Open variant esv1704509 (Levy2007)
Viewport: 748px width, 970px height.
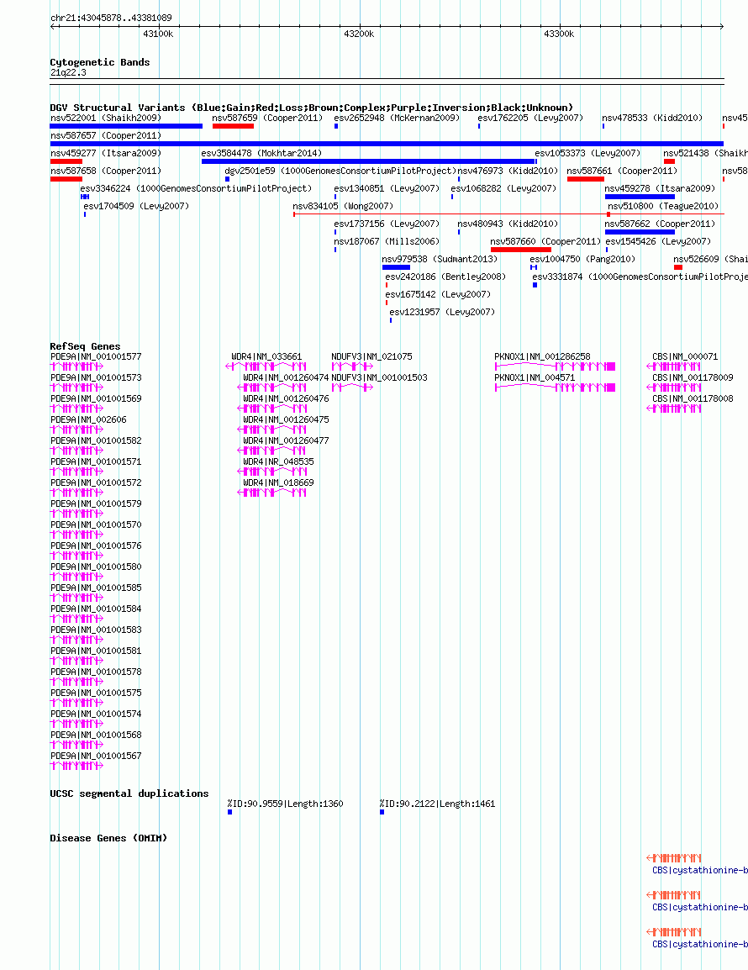136,206
